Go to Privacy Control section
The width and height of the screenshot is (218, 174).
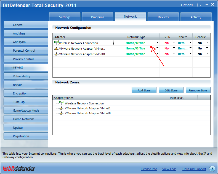tap(26, 59)
